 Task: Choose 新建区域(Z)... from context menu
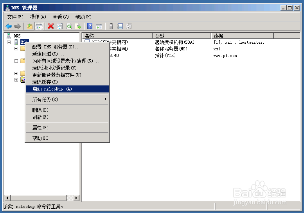pos(67,54)
